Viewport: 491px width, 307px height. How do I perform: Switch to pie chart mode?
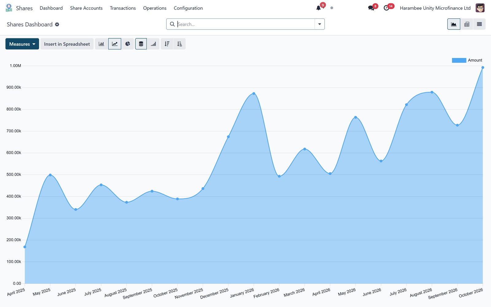[x=128, y=44]
